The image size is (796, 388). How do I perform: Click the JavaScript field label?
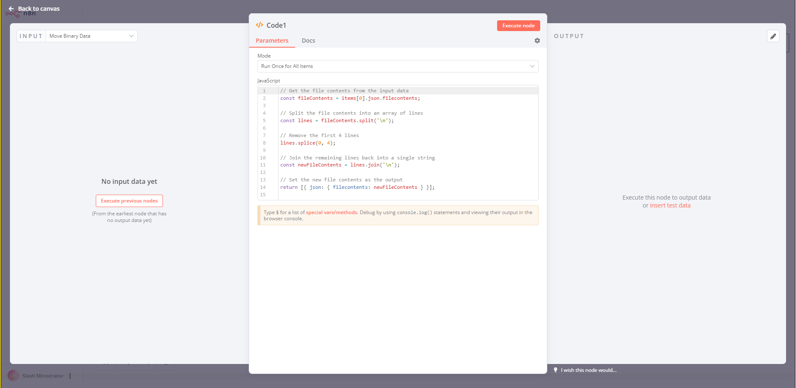click(269, 81)
